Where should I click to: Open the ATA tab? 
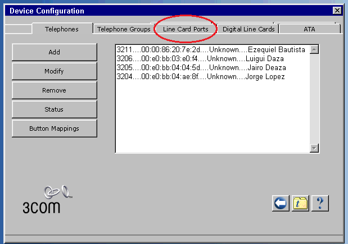[x=309, y=29]
